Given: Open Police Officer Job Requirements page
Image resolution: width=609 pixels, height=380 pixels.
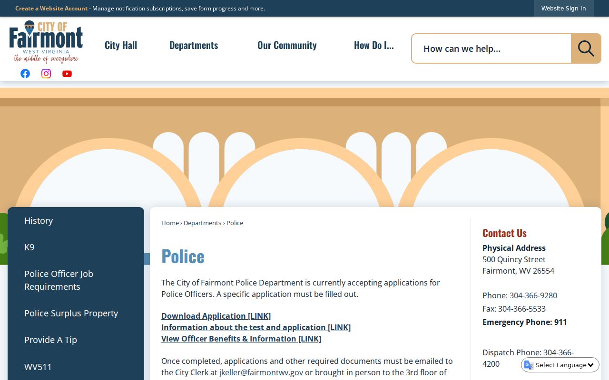Looking at the screenshot, I should [x=59, y=280].
